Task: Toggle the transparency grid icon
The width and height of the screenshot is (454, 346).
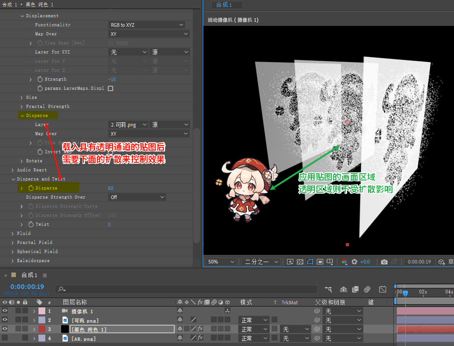Action: [300, 262]
